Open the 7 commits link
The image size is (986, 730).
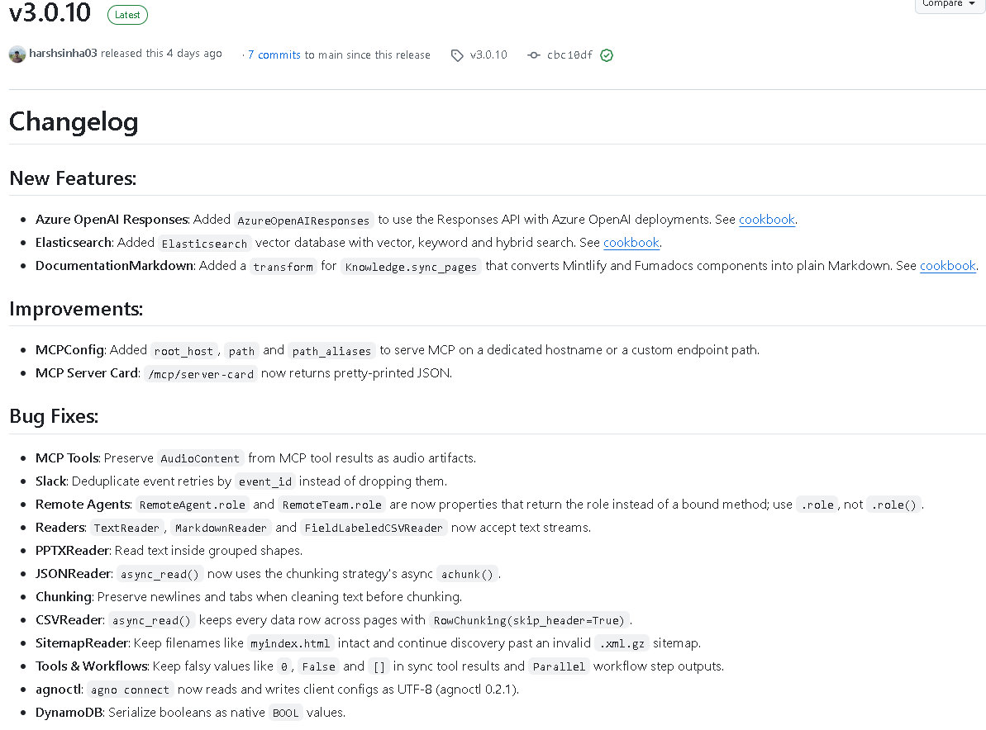[x=274, y=55]
